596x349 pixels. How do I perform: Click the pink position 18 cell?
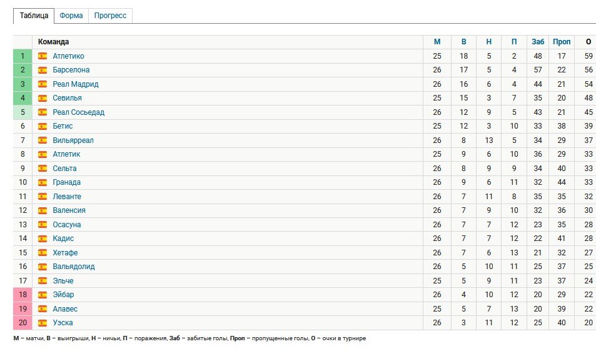coord(23,295)
